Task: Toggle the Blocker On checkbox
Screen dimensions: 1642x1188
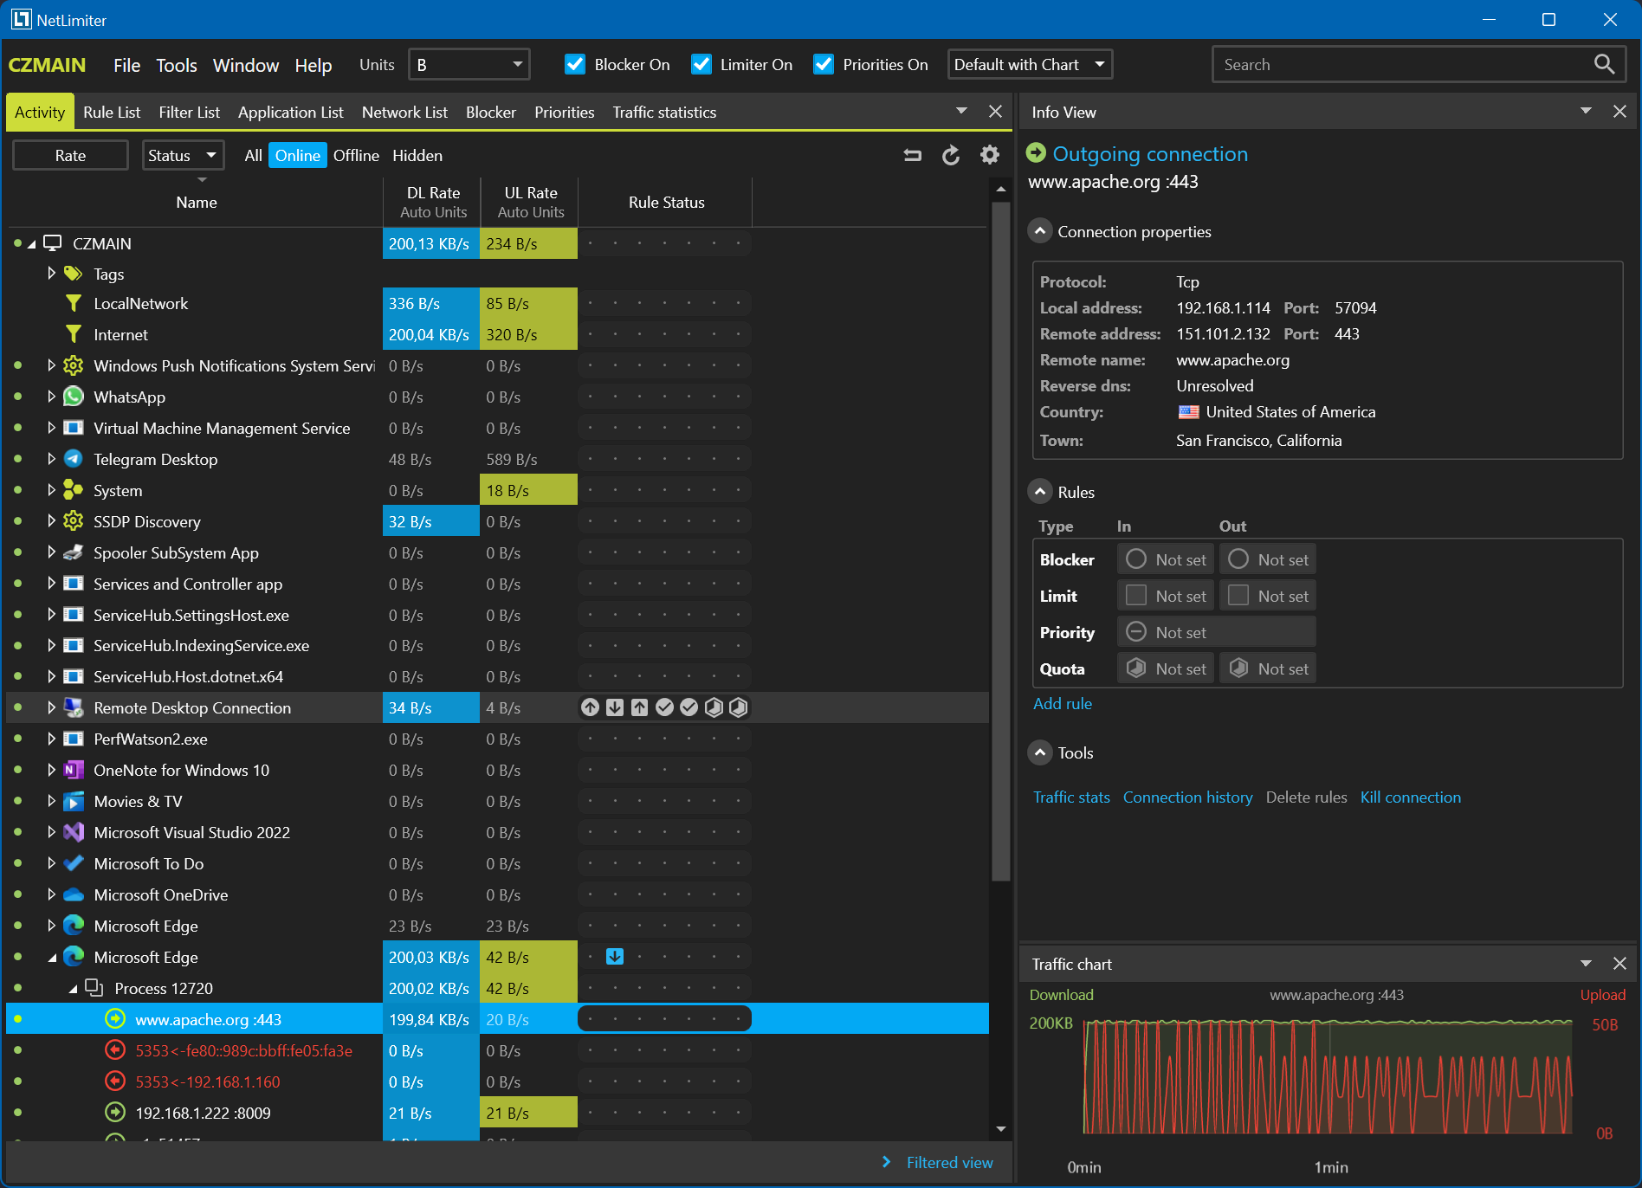Action: point(575,64)
